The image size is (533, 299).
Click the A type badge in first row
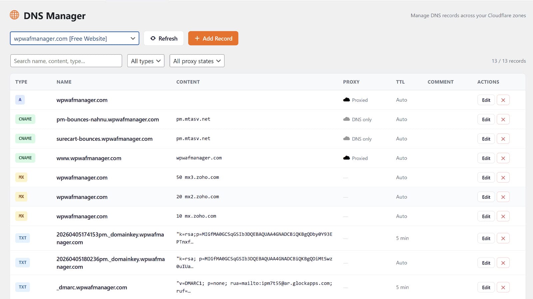20,100
